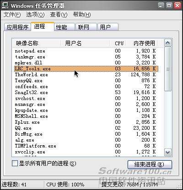Enable 显示所有用户的进程 checkbox
Image resolution: width=183 pixels, height=190 pixels.
pyautogui.click(x=15, y=164)
